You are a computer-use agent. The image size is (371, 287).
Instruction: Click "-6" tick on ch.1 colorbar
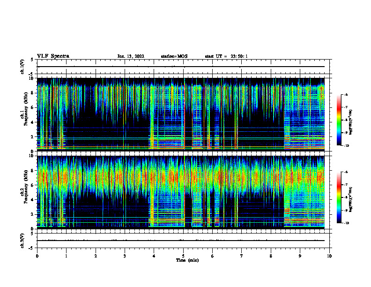tap(346, 94)
